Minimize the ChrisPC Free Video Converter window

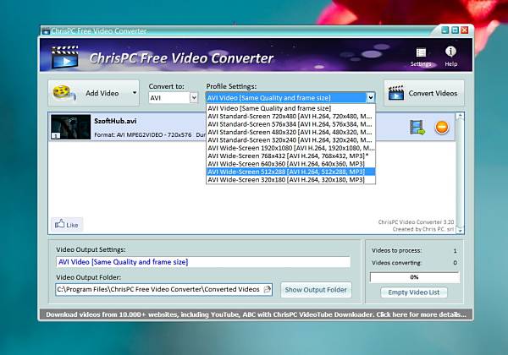pos(445,30)
